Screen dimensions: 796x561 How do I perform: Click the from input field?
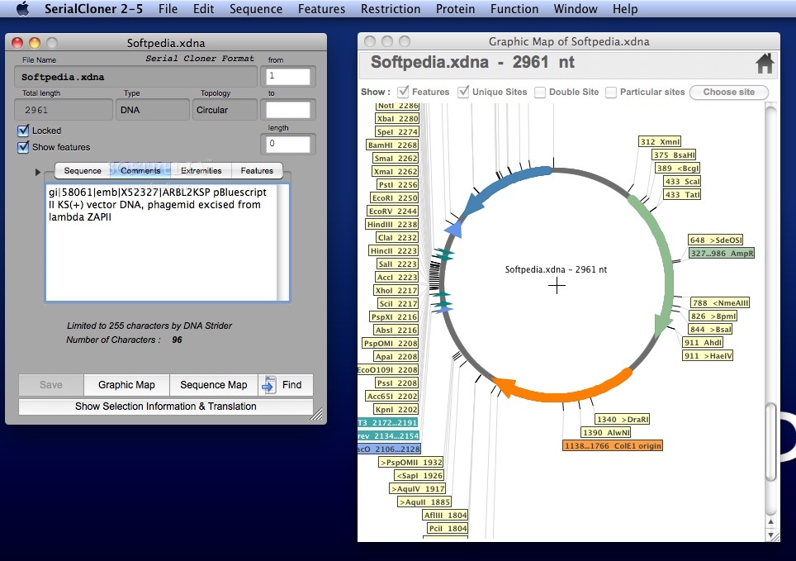[x=288, y=76]
